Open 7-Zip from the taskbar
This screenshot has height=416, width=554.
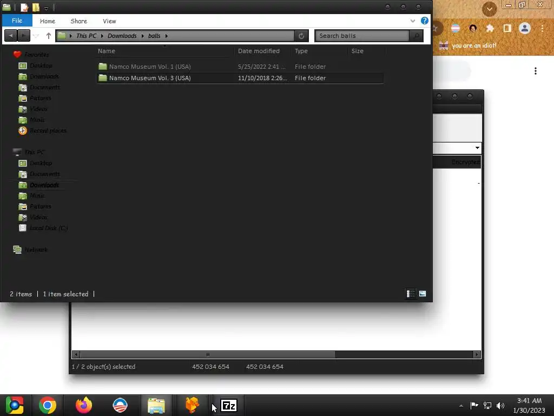(229, 405)
